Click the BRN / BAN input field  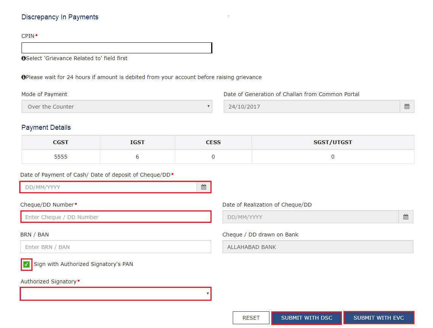click(x=116, y=247)
